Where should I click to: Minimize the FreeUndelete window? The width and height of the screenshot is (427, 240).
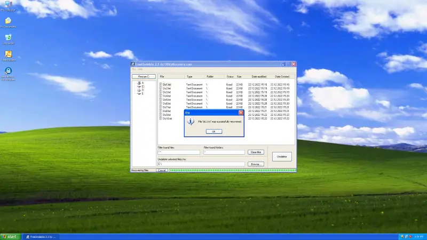point(283,64)
